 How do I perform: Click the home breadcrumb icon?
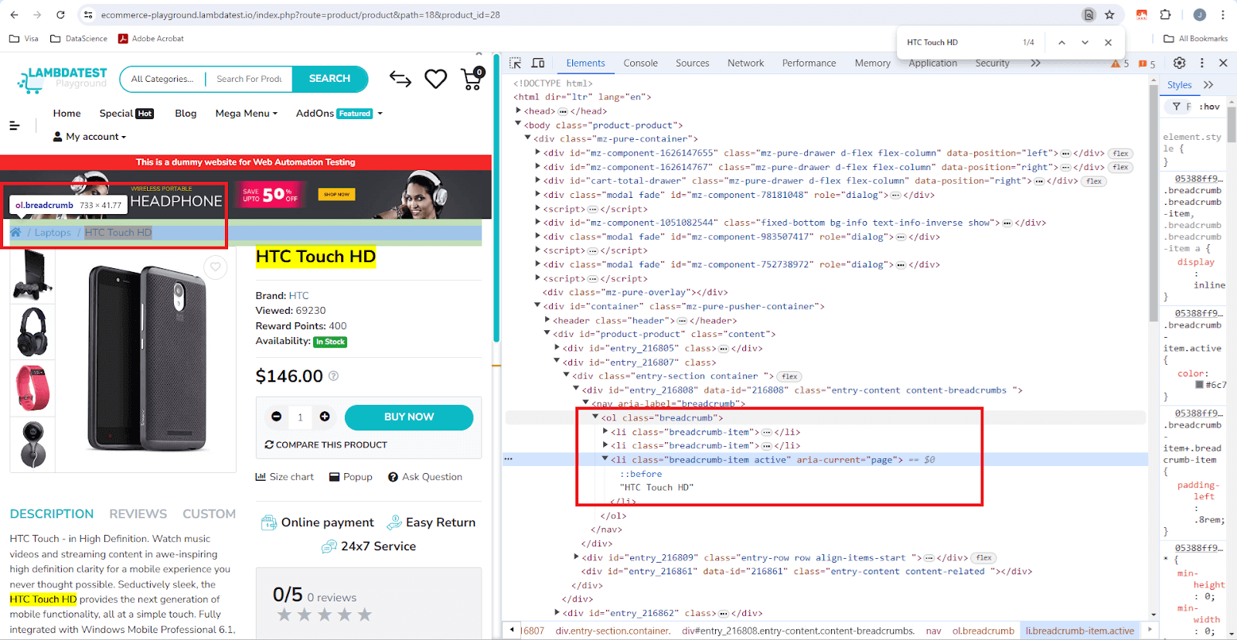15,233
